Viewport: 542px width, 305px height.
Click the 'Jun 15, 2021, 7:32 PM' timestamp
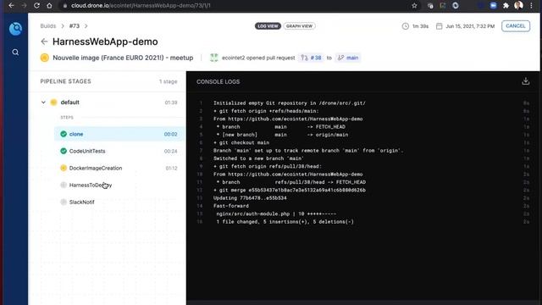click(x=470, y=26)
